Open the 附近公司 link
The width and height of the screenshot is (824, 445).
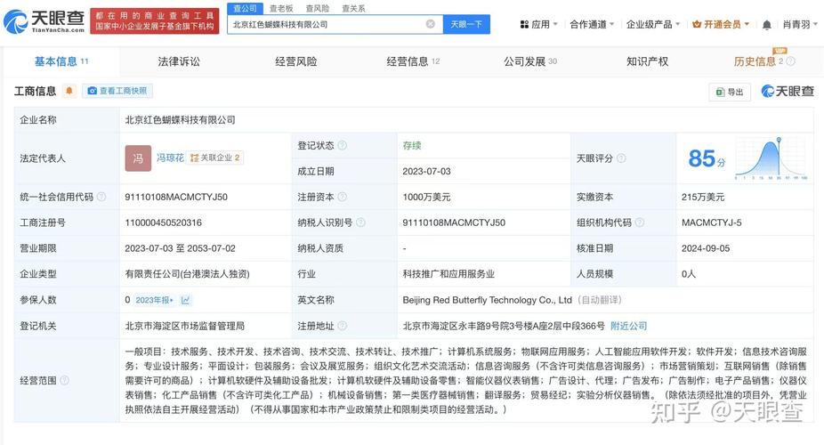tap(628, 326)
